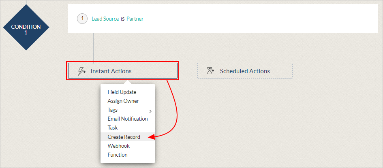Screen dimensions: 383x168
Task: Select Email Notification action
Action: point(128,119)
